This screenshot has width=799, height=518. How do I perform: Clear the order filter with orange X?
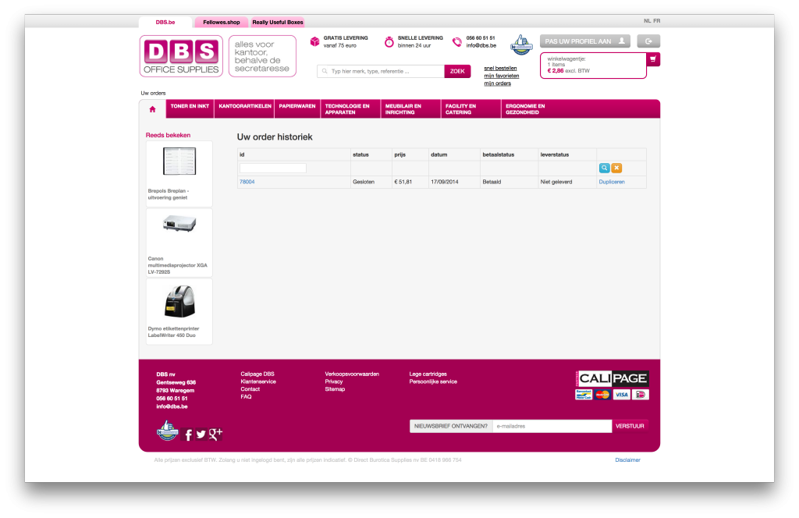[x=616, y=168]
